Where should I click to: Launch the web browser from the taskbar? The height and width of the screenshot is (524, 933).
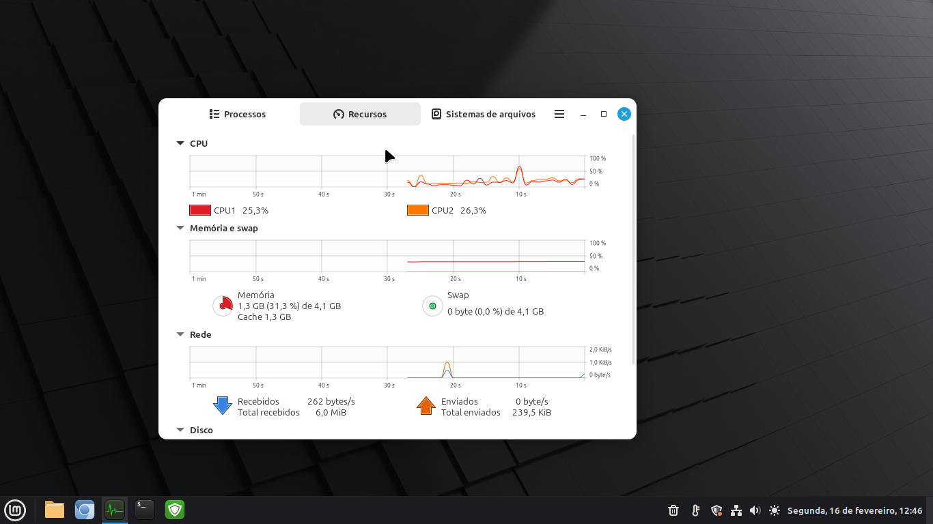(x=85, y=510)
